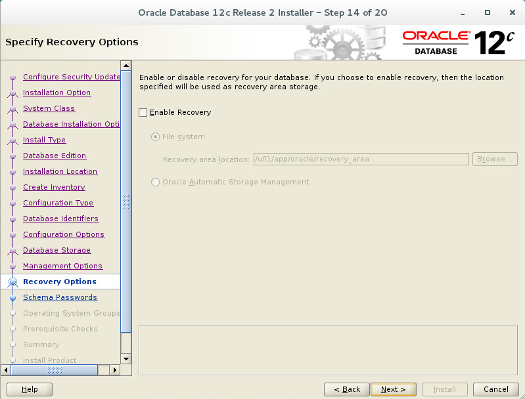
Task: Open the Schema Passwords step
Action: [60, 297]
